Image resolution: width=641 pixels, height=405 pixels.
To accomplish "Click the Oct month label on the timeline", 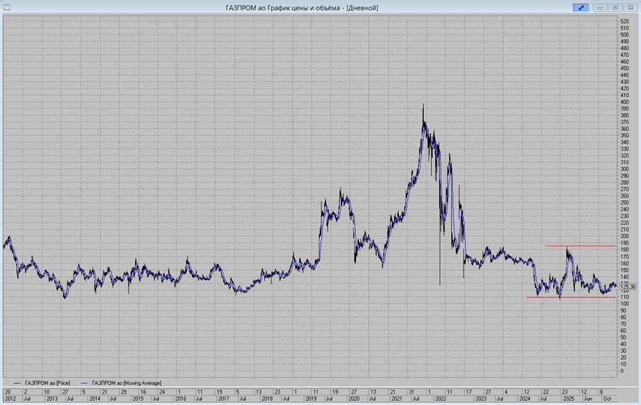I will pos(606,399).
